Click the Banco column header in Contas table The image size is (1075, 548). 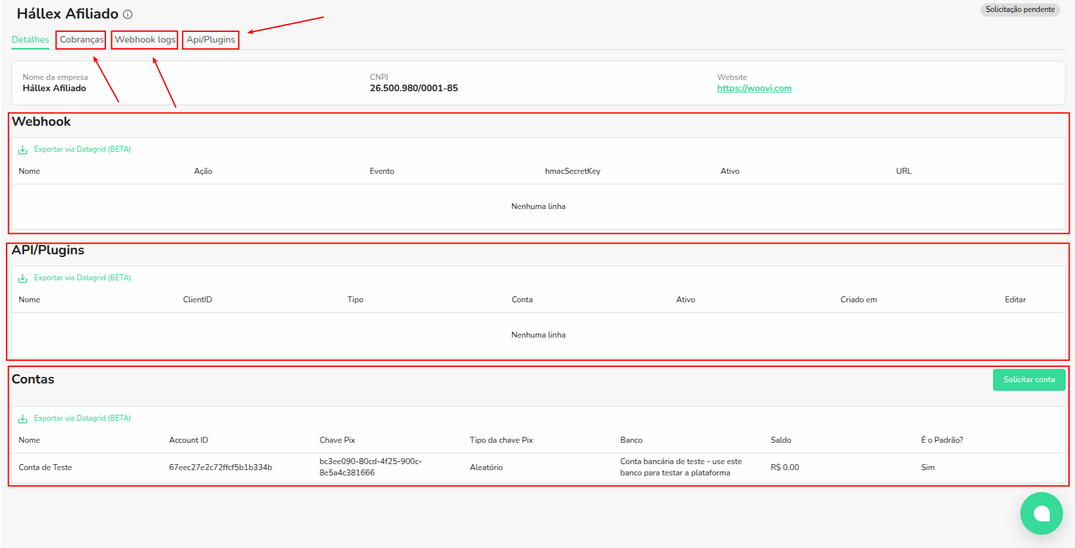(631, 440)
